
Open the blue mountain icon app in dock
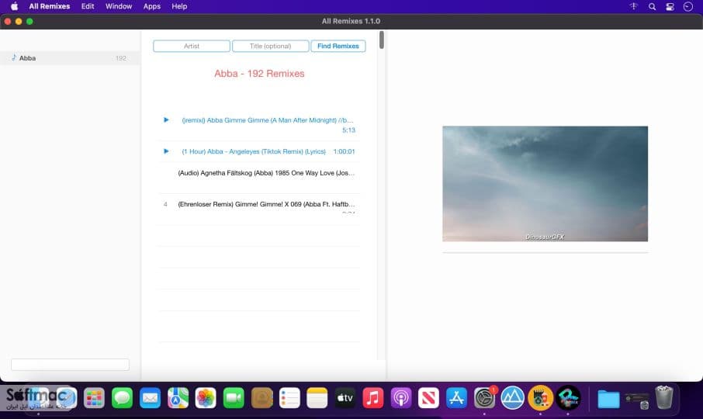[512, 397]
